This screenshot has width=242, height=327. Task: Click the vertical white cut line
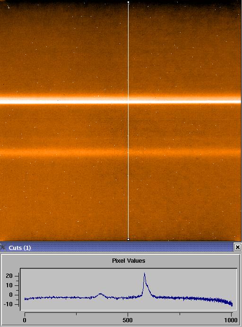coord(128,121)
